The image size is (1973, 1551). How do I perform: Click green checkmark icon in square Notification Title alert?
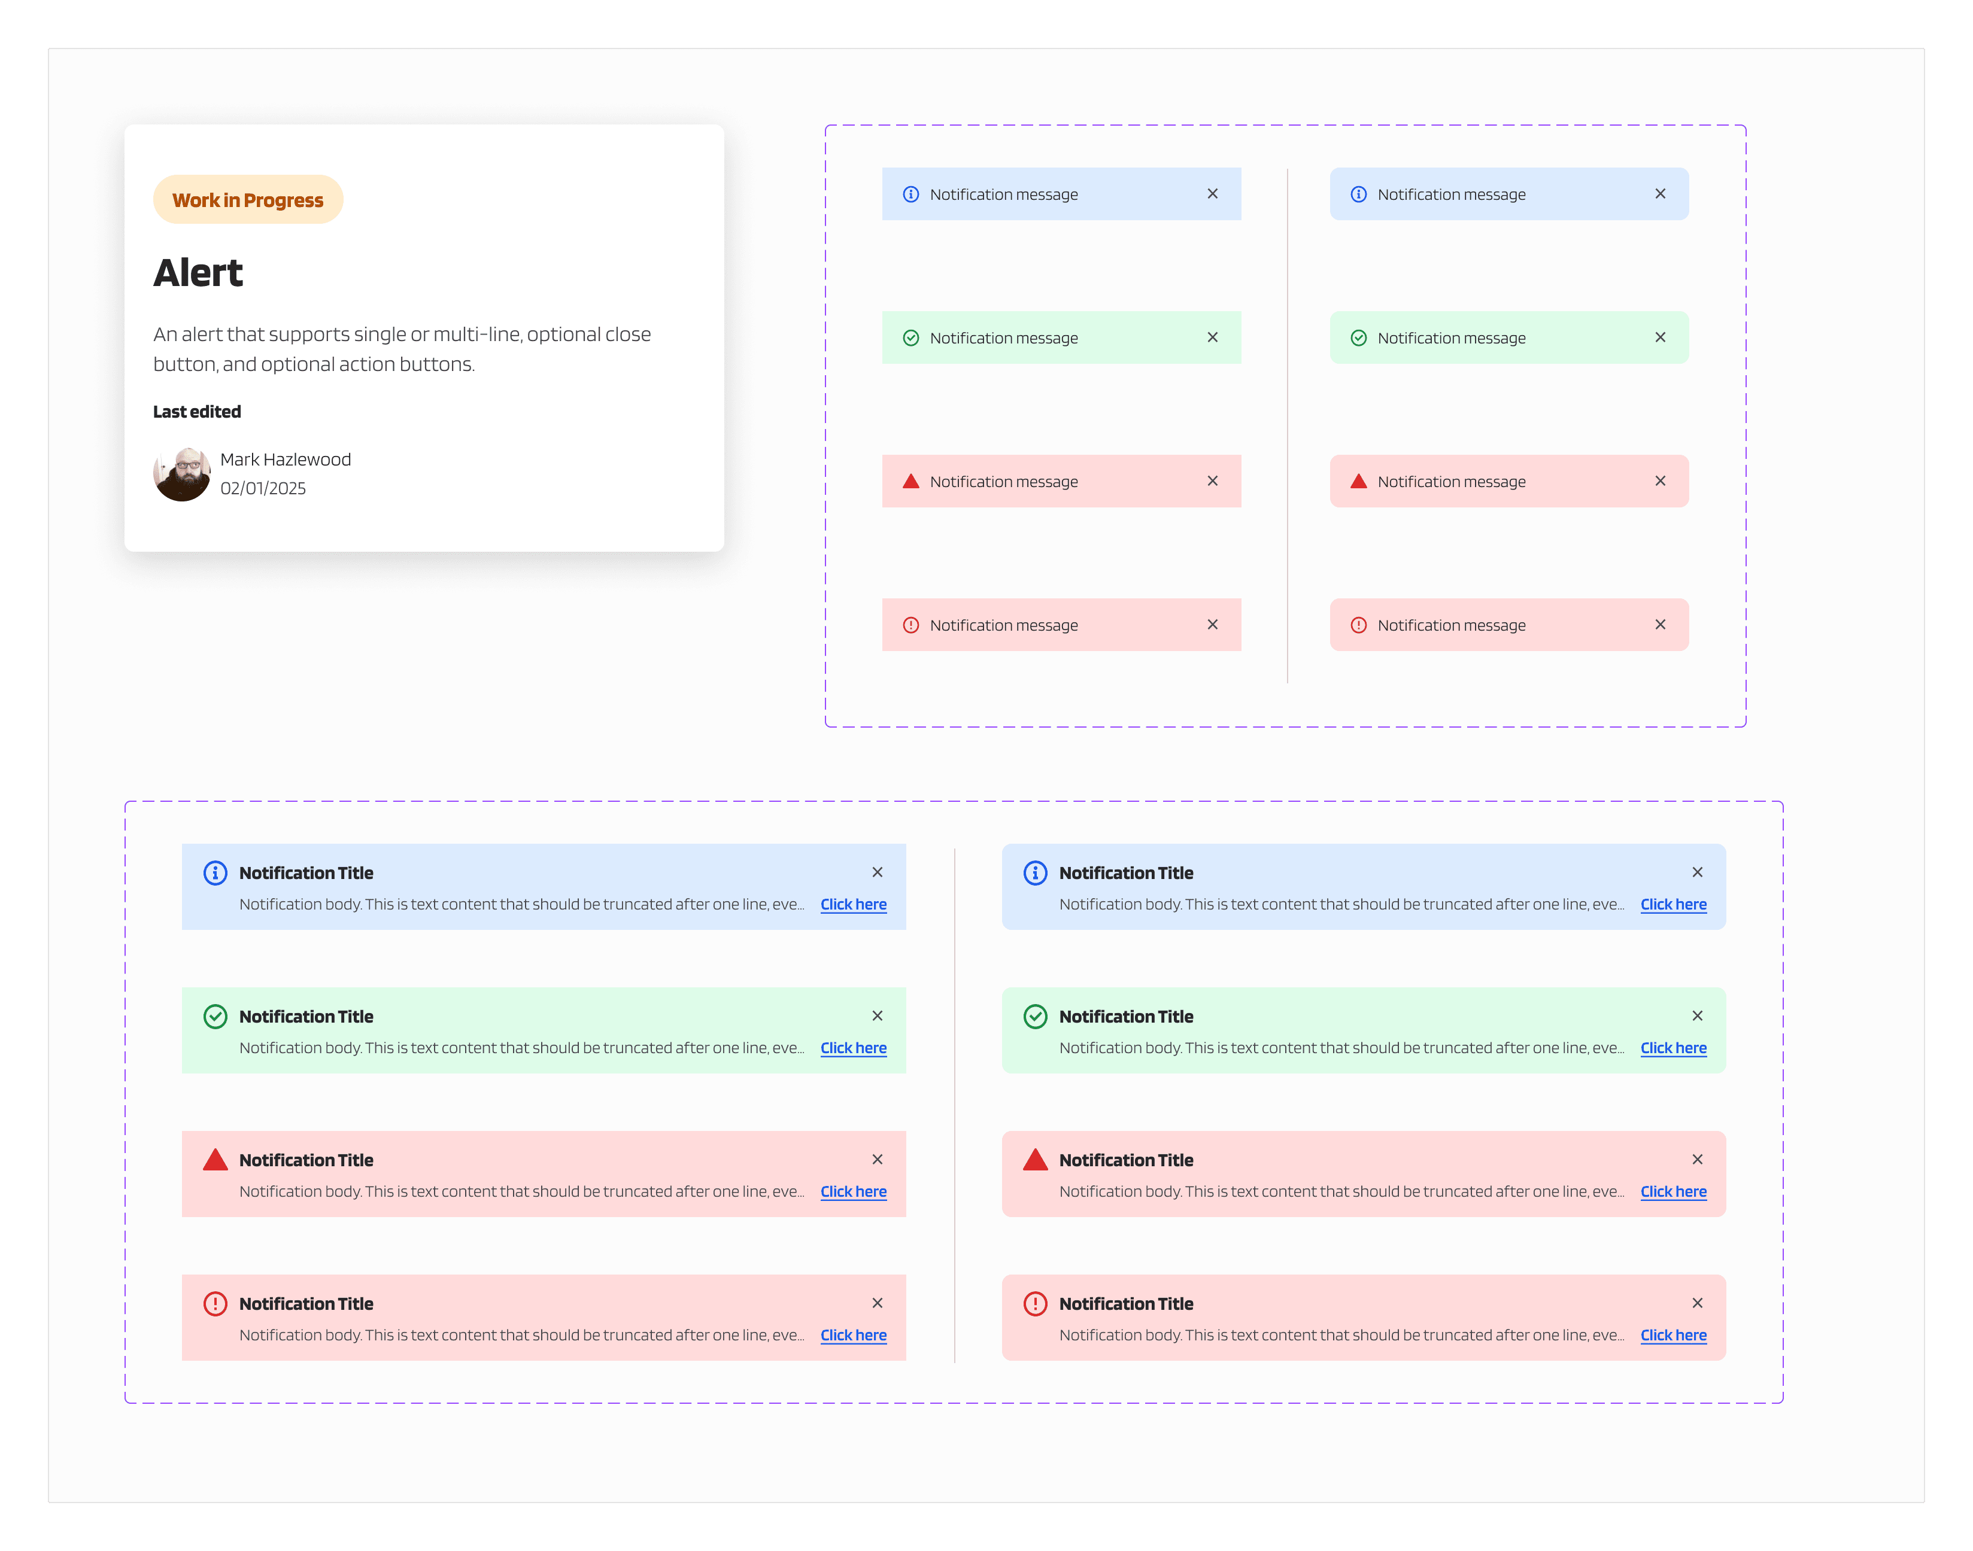pos(215,1016)
